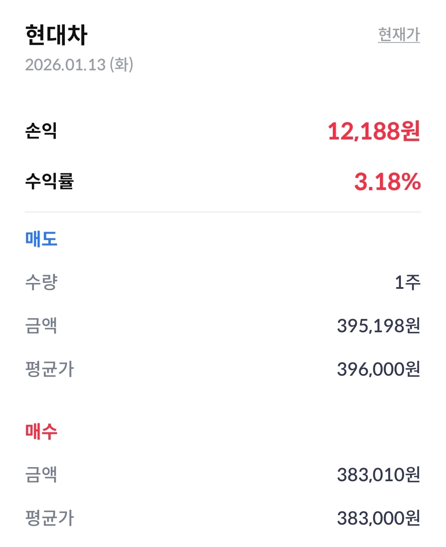
Task: Select the quantity value 1주
Action: click(407, 283)
